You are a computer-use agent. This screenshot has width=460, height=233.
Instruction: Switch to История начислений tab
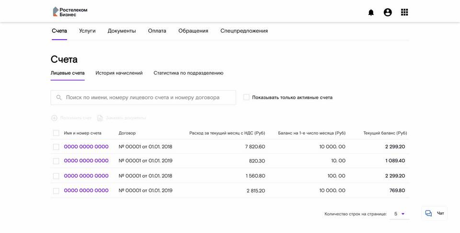(x=119, y=73)
